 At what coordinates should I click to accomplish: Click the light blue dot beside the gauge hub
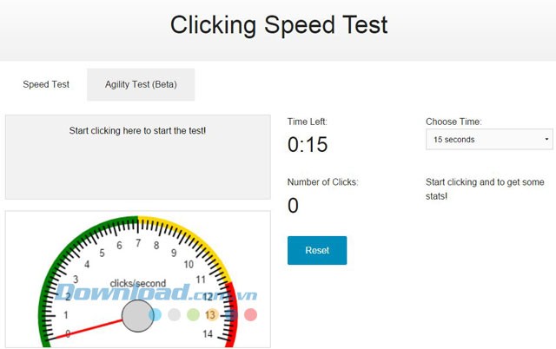click(x=156, y=314)
